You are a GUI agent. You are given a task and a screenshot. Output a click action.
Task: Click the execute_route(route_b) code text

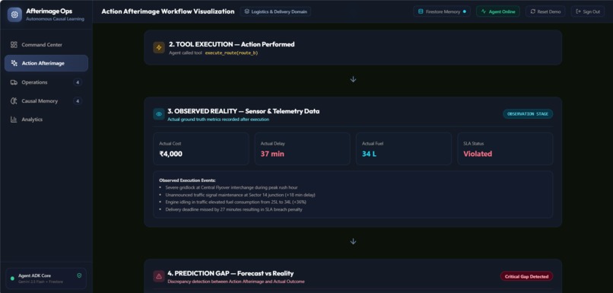(231, 53)
